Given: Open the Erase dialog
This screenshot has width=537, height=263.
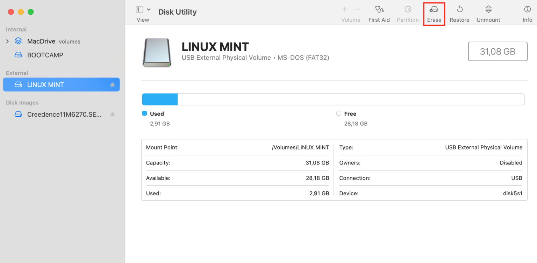Looking at the screenshot, I should (434, 13).
